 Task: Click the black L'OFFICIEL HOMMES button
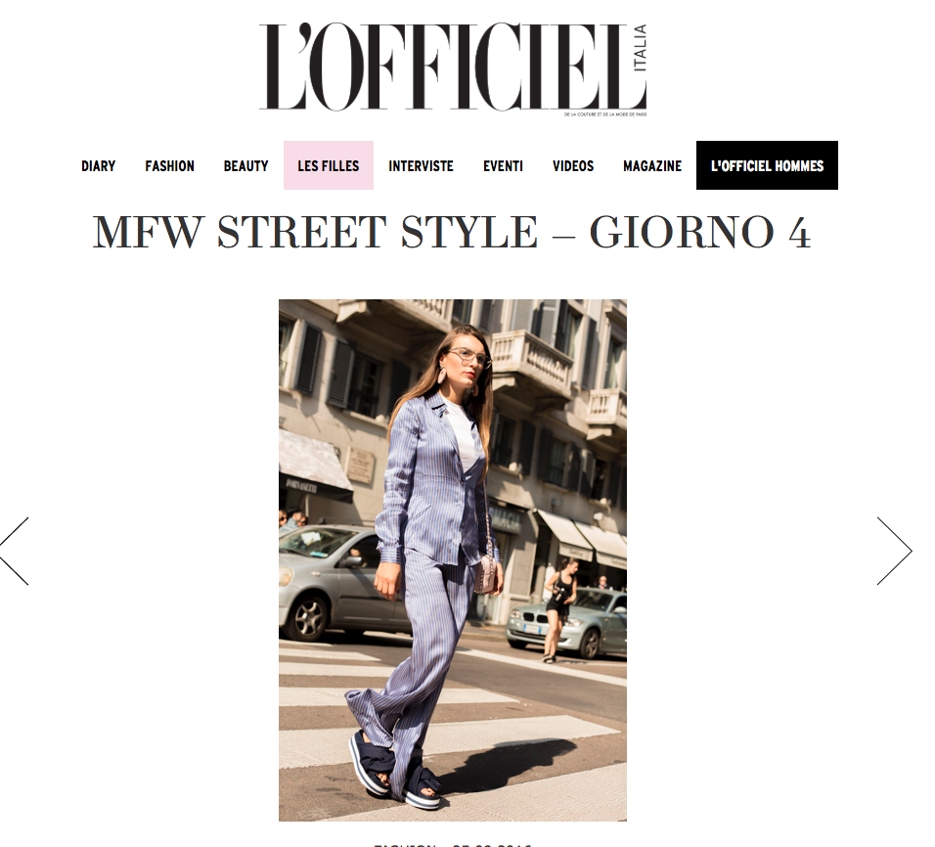(767, 165)
